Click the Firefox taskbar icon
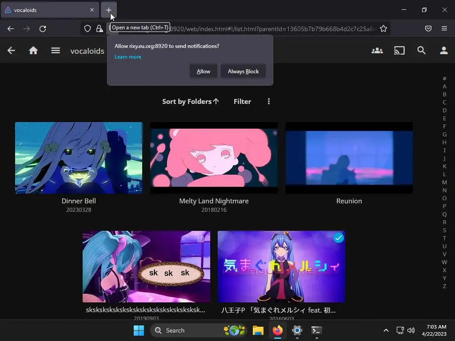The height and width of the screenshot is (341, 455). coord(278,330)
